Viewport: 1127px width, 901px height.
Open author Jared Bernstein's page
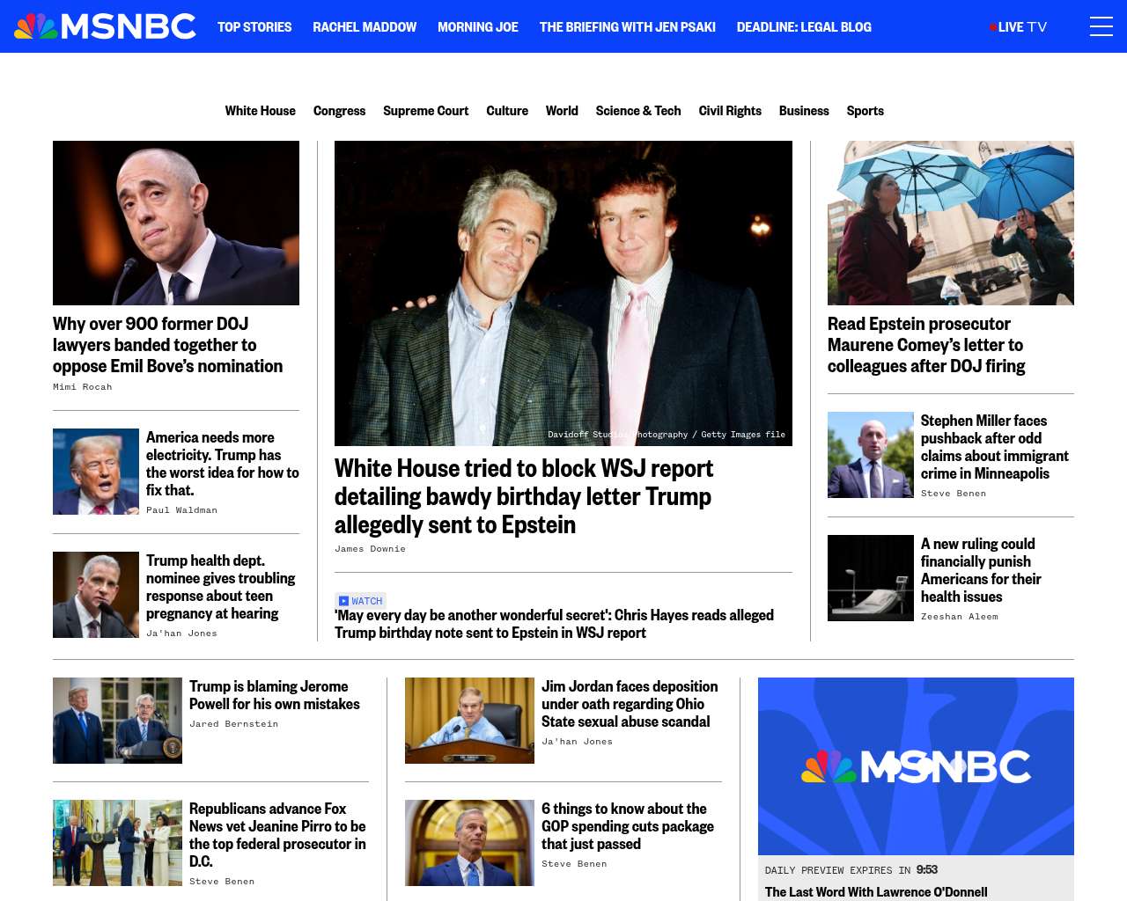(x=233, y=724)
